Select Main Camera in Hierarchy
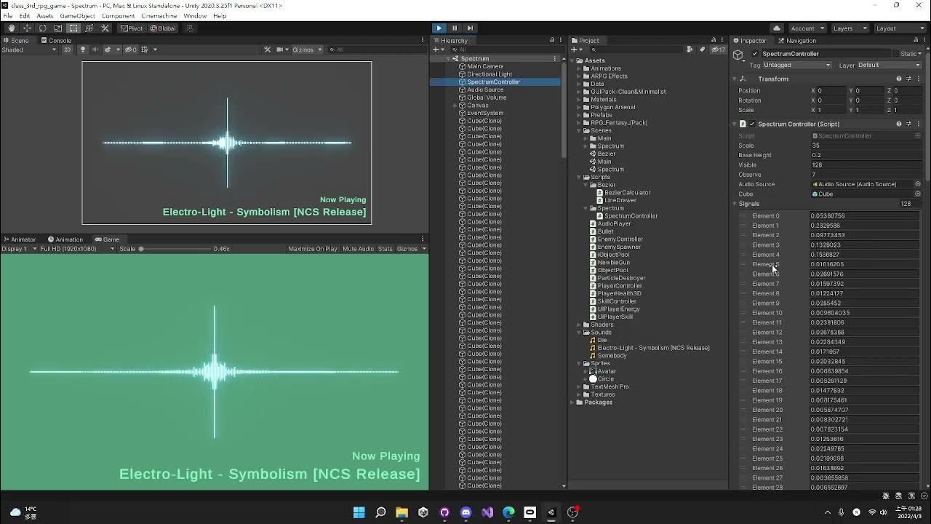The height and width of the screenshot is (524, 931). tap(485, 66)
